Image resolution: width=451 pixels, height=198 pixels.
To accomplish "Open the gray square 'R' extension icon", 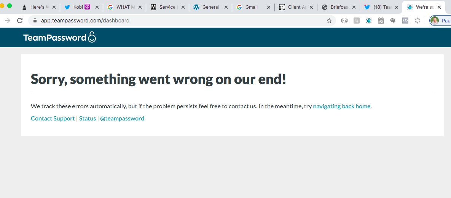I will click(357, 21).
